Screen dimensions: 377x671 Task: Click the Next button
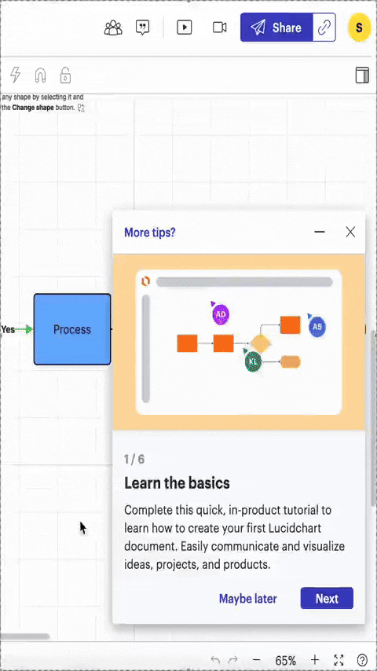tap(327, 598)
